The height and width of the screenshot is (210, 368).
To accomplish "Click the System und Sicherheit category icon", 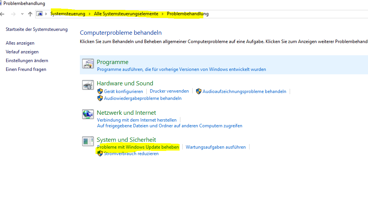I will 88,141.
